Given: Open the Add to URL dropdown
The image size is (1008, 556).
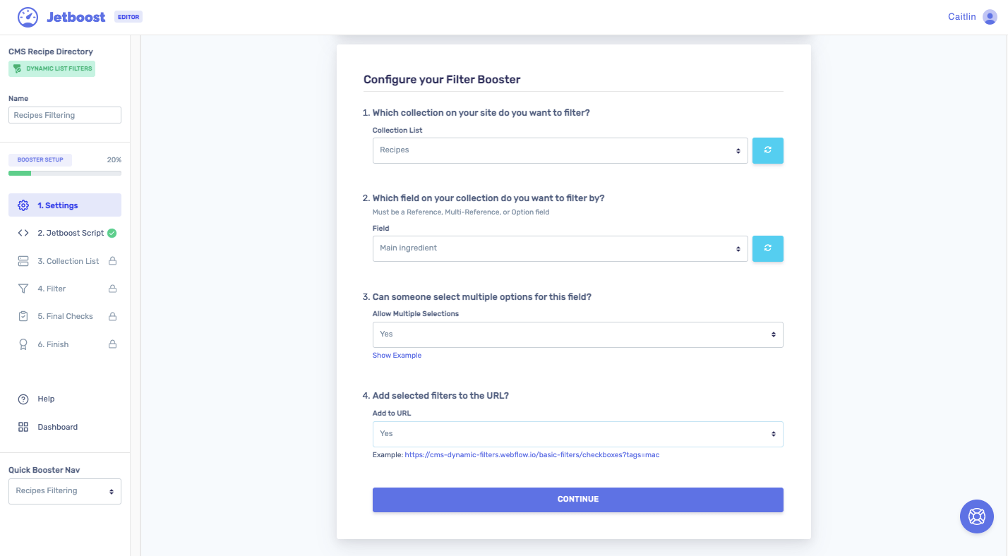Looking at the screenshot, I should [x=577, y=434].
